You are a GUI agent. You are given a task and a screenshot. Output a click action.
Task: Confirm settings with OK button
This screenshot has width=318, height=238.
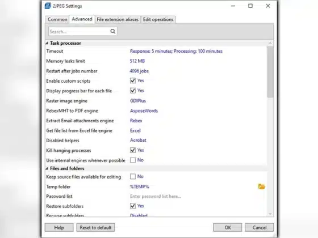[x=228, y=227]
